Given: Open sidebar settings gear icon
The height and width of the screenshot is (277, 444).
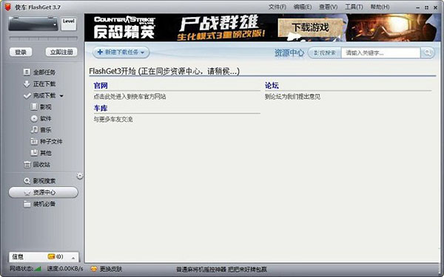Looking at the screenshot, I should click(x=80, y=176).
